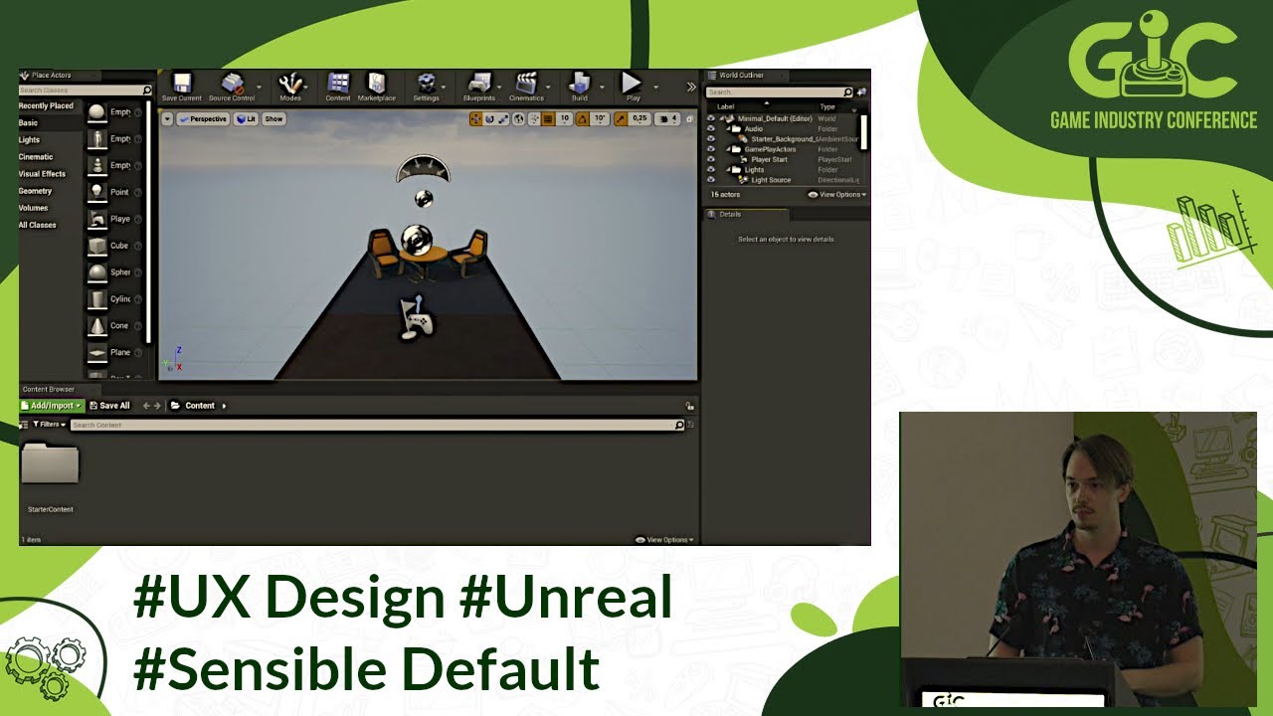Open grid snap value 10 dropdown

565,119
